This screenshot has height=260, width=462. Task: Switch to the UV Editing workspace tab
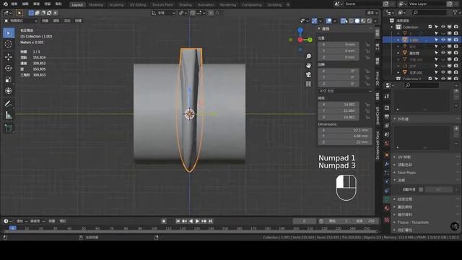coord(138,5)
